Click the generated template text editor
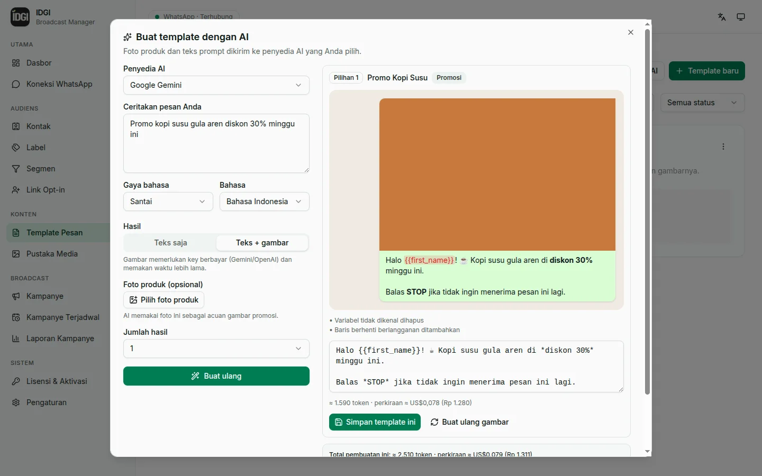The height and width of the screenshot is (476, 762). point(476,367)
